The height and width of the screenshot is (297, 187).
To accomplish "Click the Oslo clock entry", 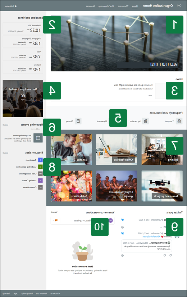I will tap(23, 54).
